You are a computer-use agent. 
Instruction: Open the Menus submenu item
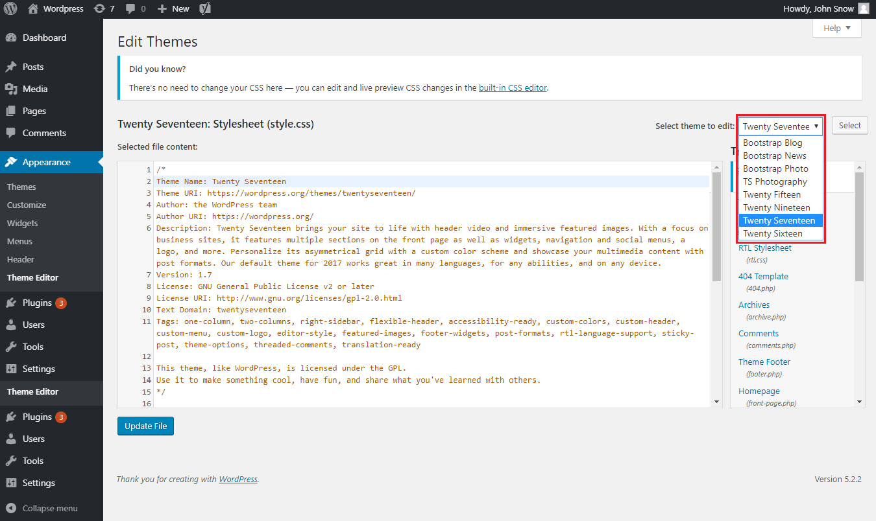tap(20, 241)
